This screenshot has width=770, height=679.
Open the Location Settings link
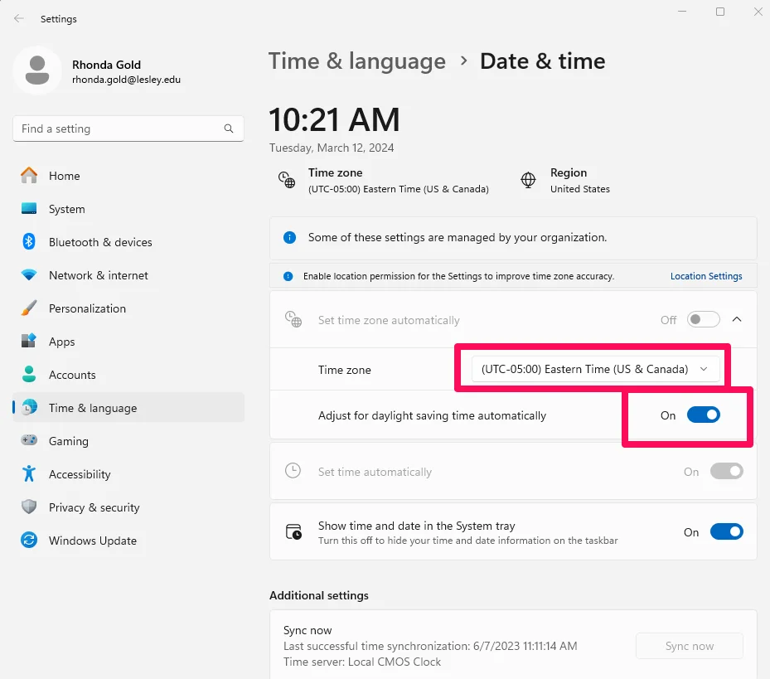706,276
